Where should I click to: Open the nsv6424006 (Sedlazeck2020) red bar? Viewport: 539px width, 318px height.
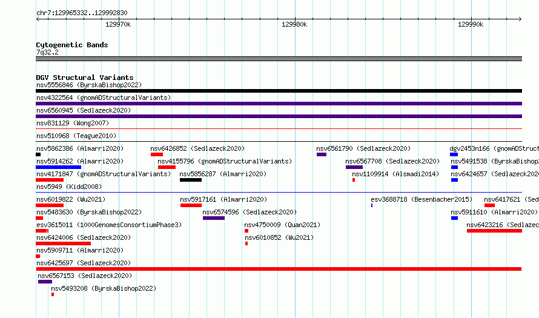click(x=63, y=243)
